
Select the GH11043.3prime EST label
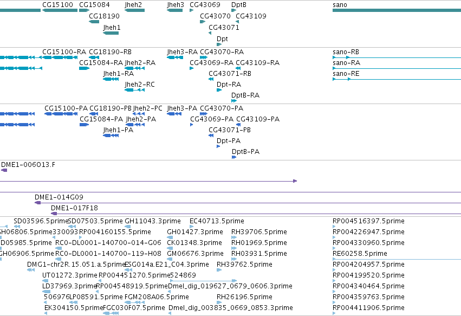coord(153,221)
